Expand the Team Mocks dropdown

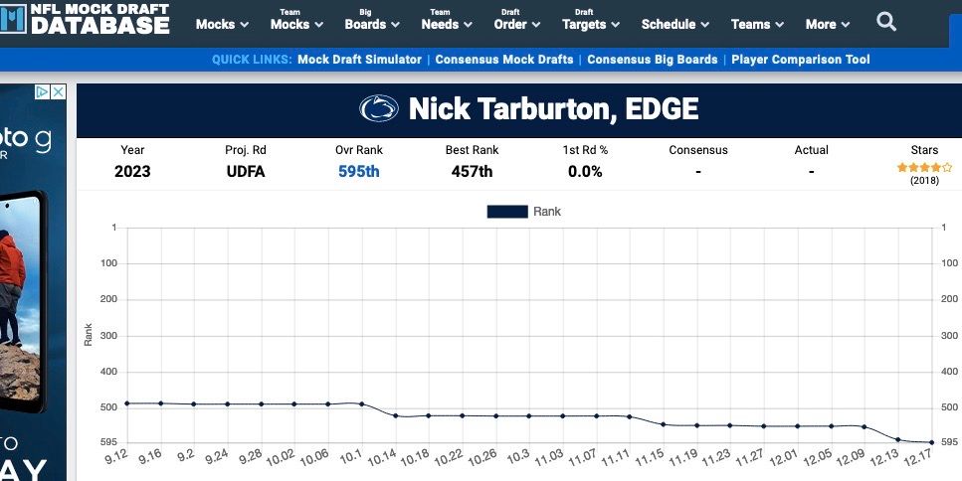point(296,20)
